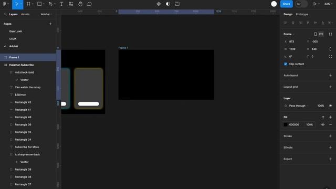The image size is (336, 189).
Task: Click Align horizontal centers icon
Action: [293, 23]
